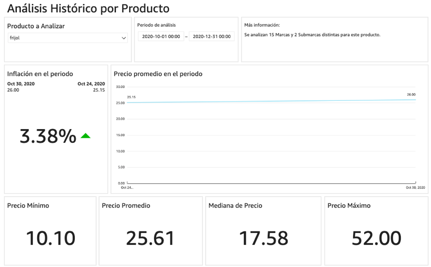Click the Oct 24.. x-axis label
The image size is (431, 267).
(x=127, y=188)
